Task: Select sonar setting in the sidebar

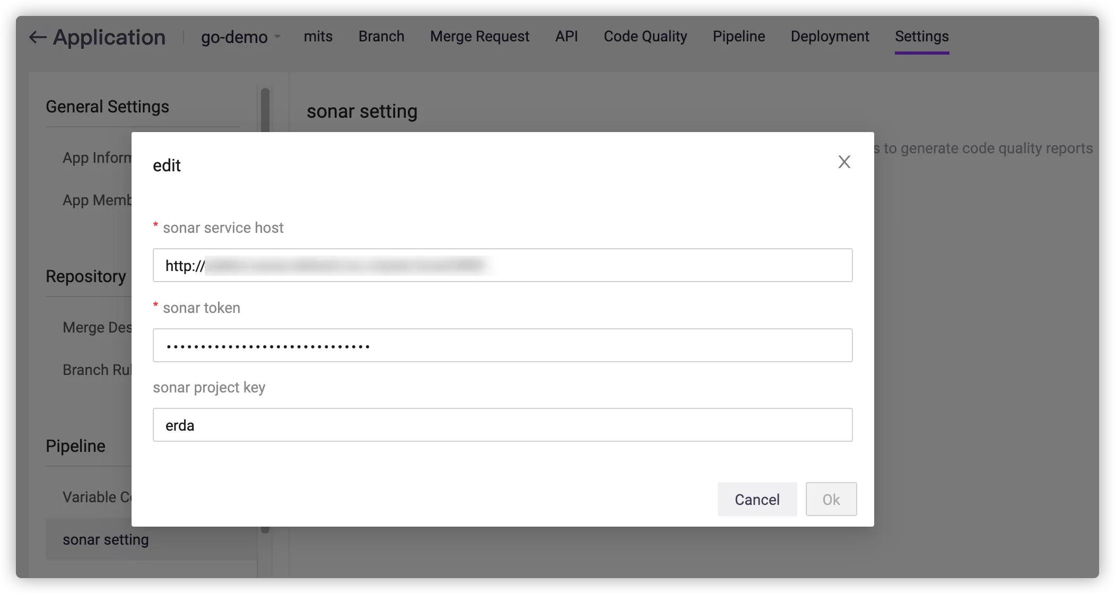Action: click(x=106, y=540)
